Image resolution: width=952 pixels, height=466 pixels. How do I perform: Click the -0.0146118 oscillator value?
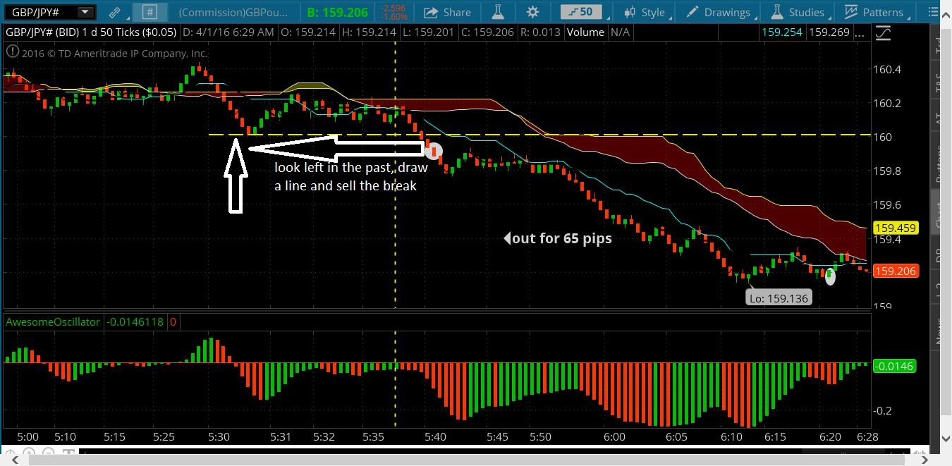(135, 322)
